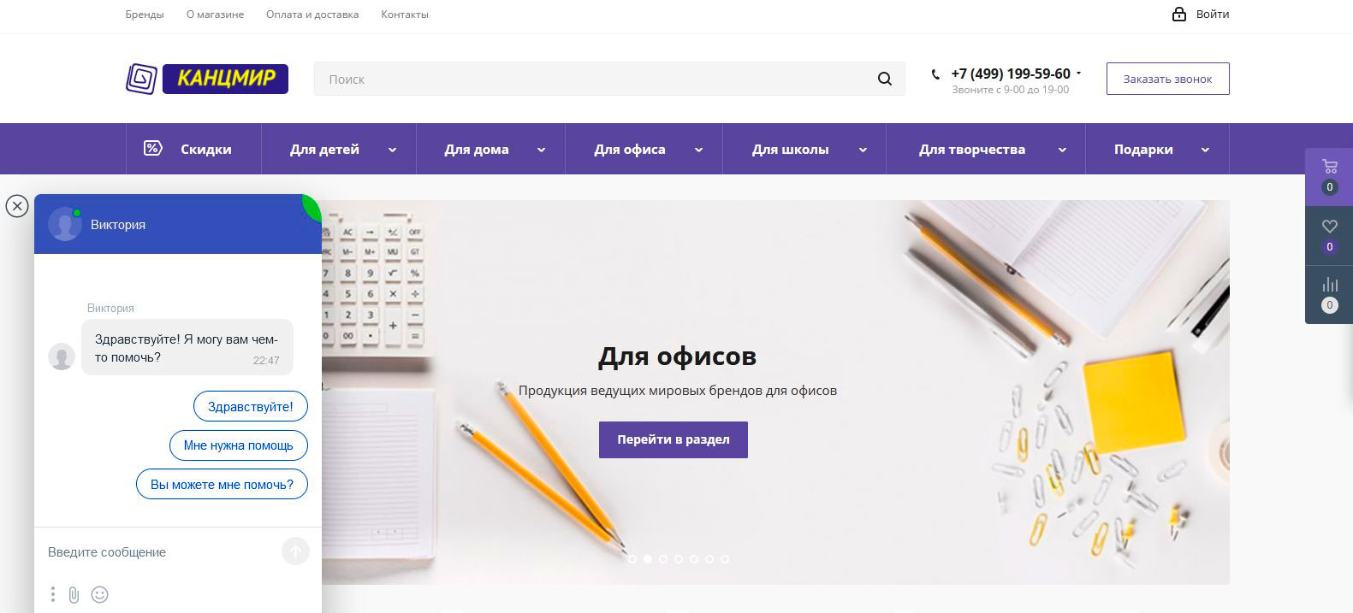Viewport: 1353px width, 613px height.
Task: Send chat message arrow button
Action: (x=295, y=551)
